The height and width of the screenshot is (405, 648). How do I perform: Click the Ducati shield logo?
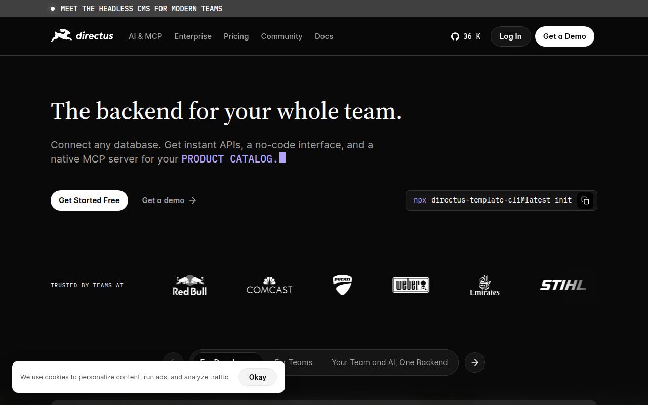[342, 285]
